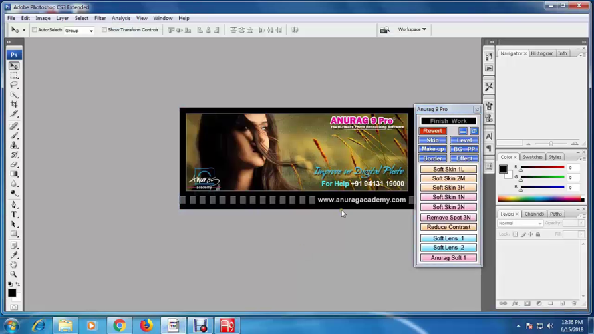Open the Actions panel from dock
Screen dimensions: 594x334
point(489,69)
